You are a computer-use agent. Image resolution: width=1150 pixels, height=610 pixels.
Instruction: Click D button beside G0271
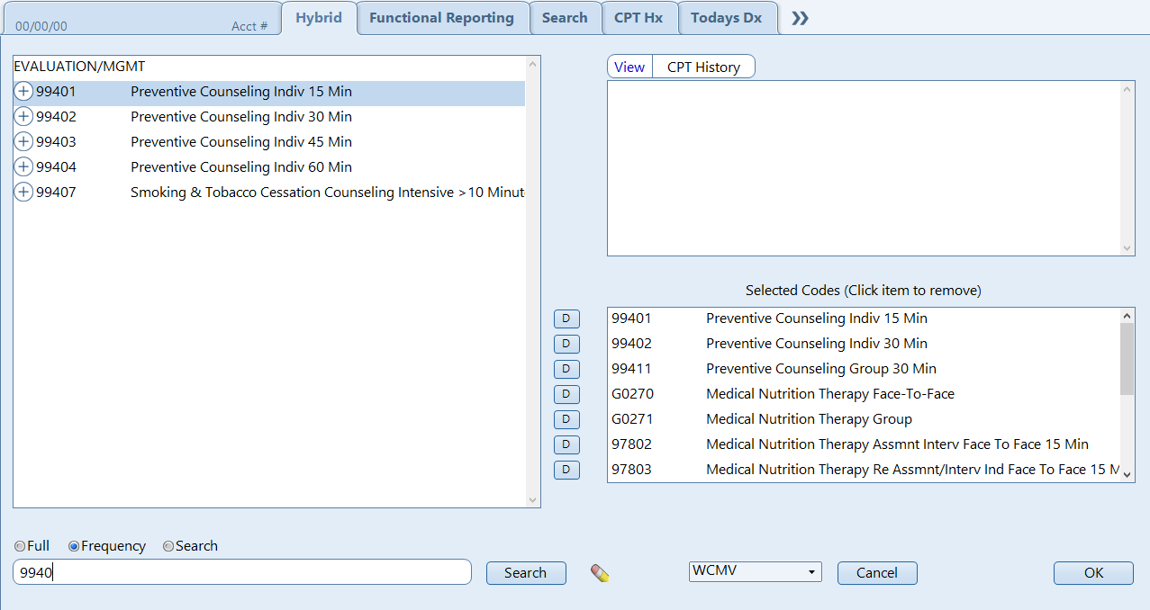click(x=566, y=419)
